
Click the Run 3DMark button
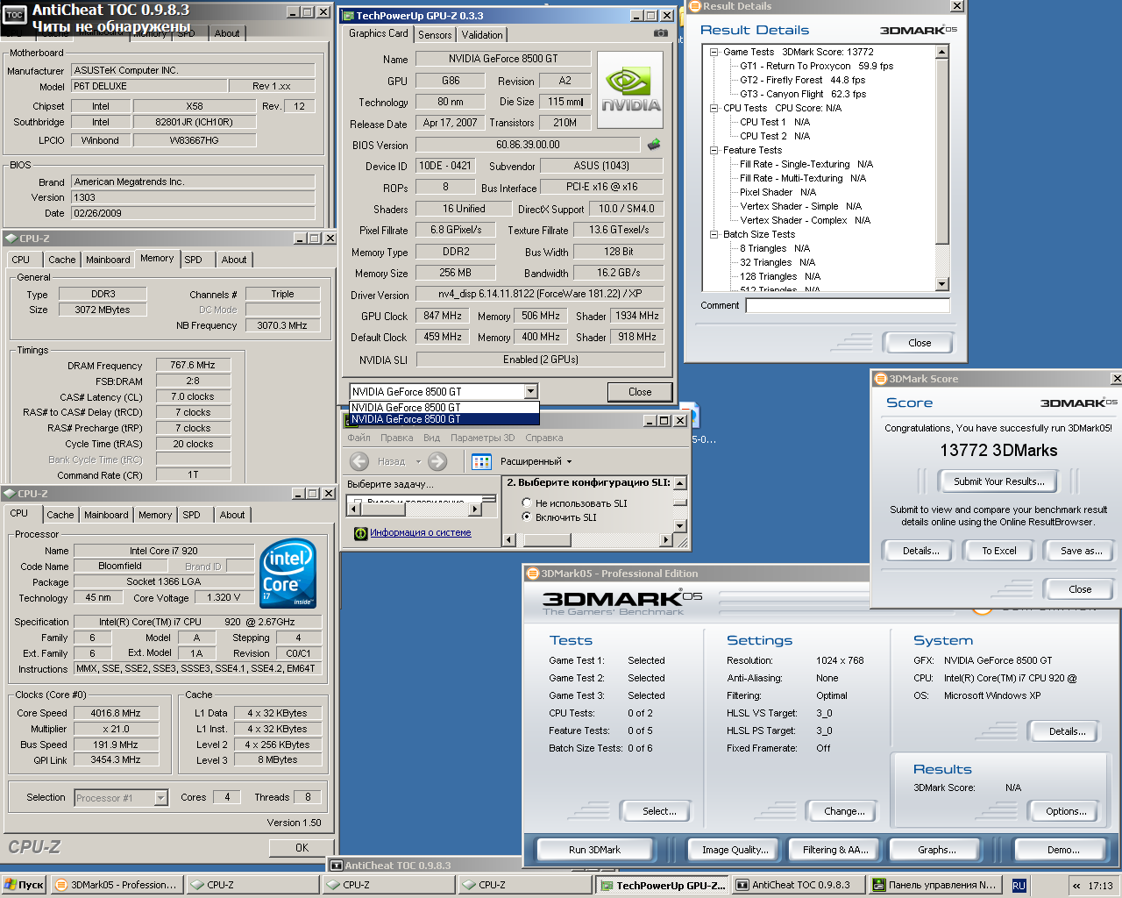coord(594,850)
